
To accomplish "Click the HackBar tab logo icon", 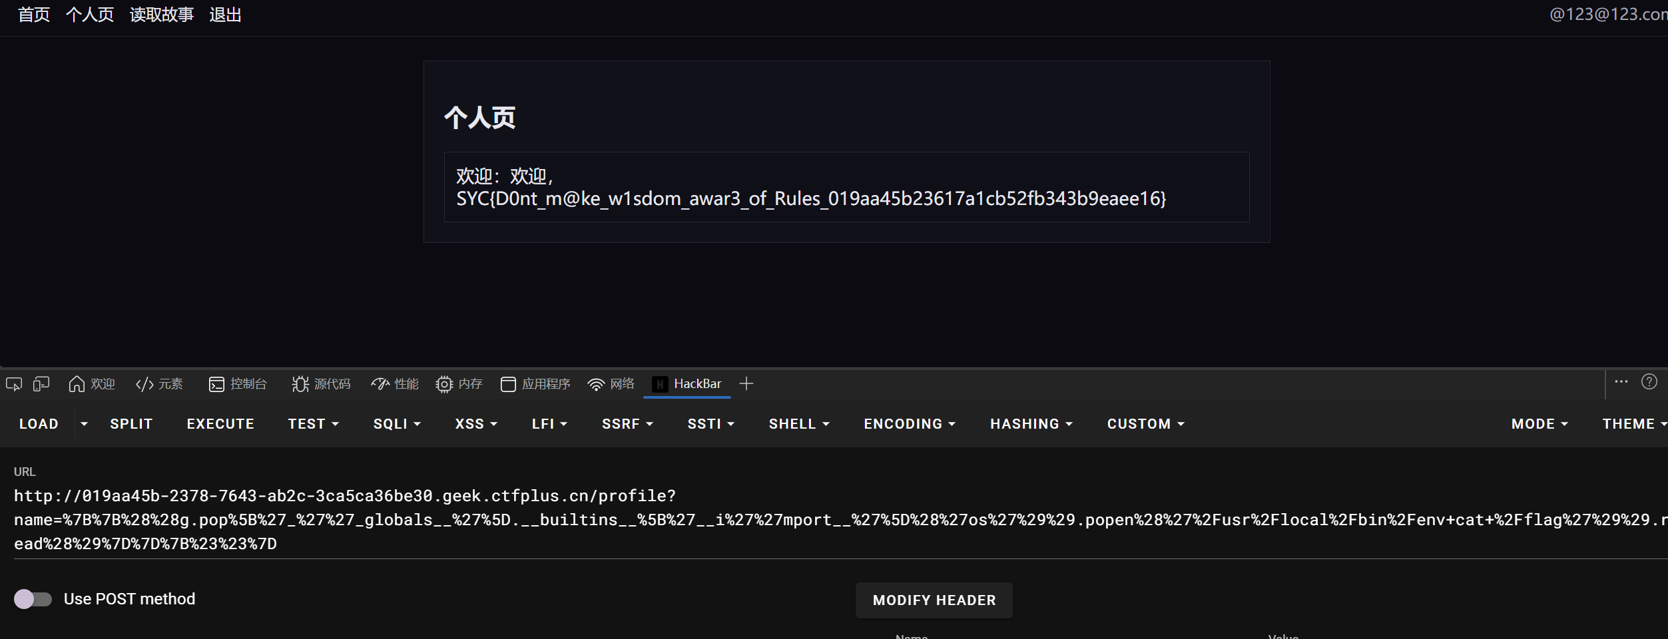I will click(x=660, y=384).
